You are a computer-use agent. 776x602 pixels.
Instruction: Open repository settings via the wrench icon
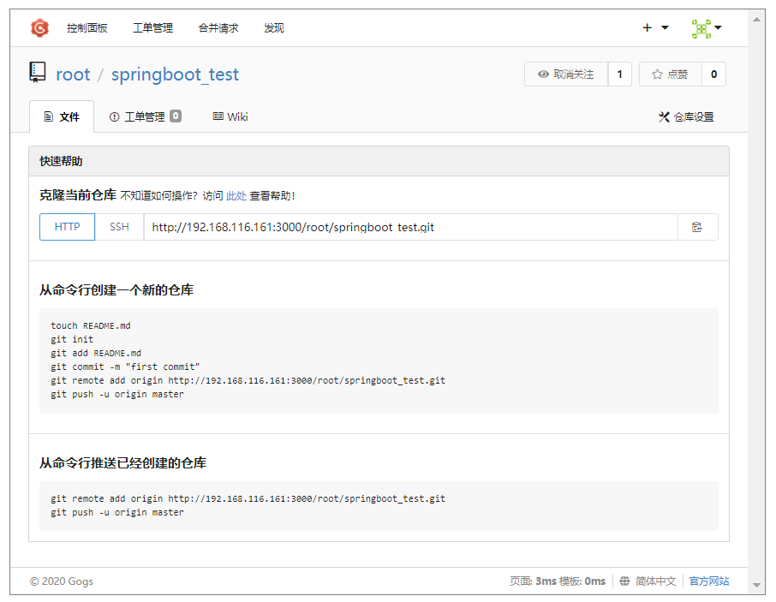coord(665,116)
